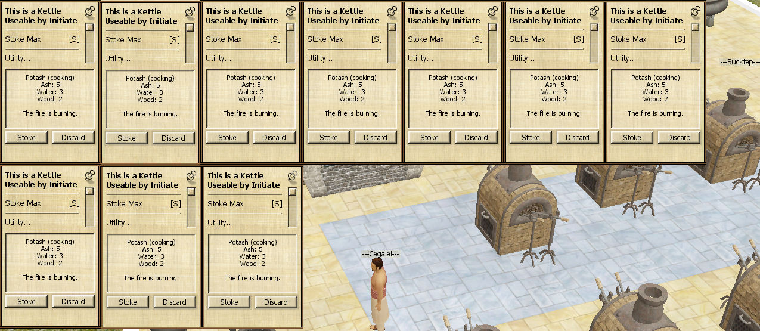Open Utility... submenu in second top-row kettle window

tap(118, 58)
